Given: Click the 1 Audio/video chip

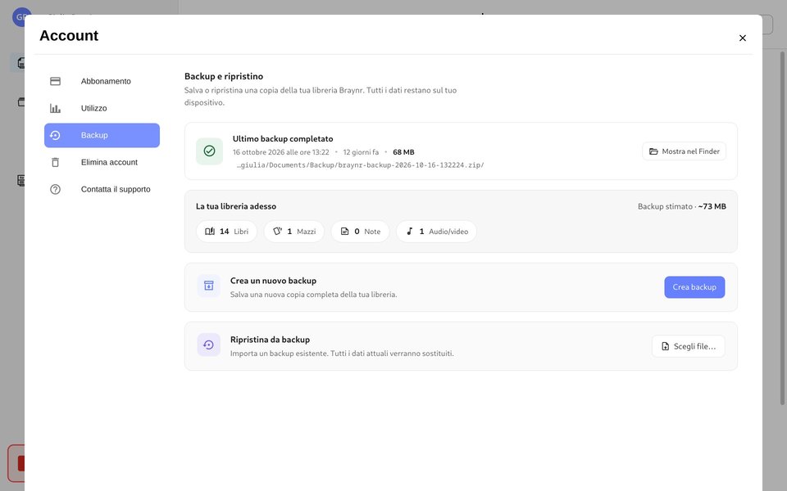Looking at the screenshot, I should point(437,232).
